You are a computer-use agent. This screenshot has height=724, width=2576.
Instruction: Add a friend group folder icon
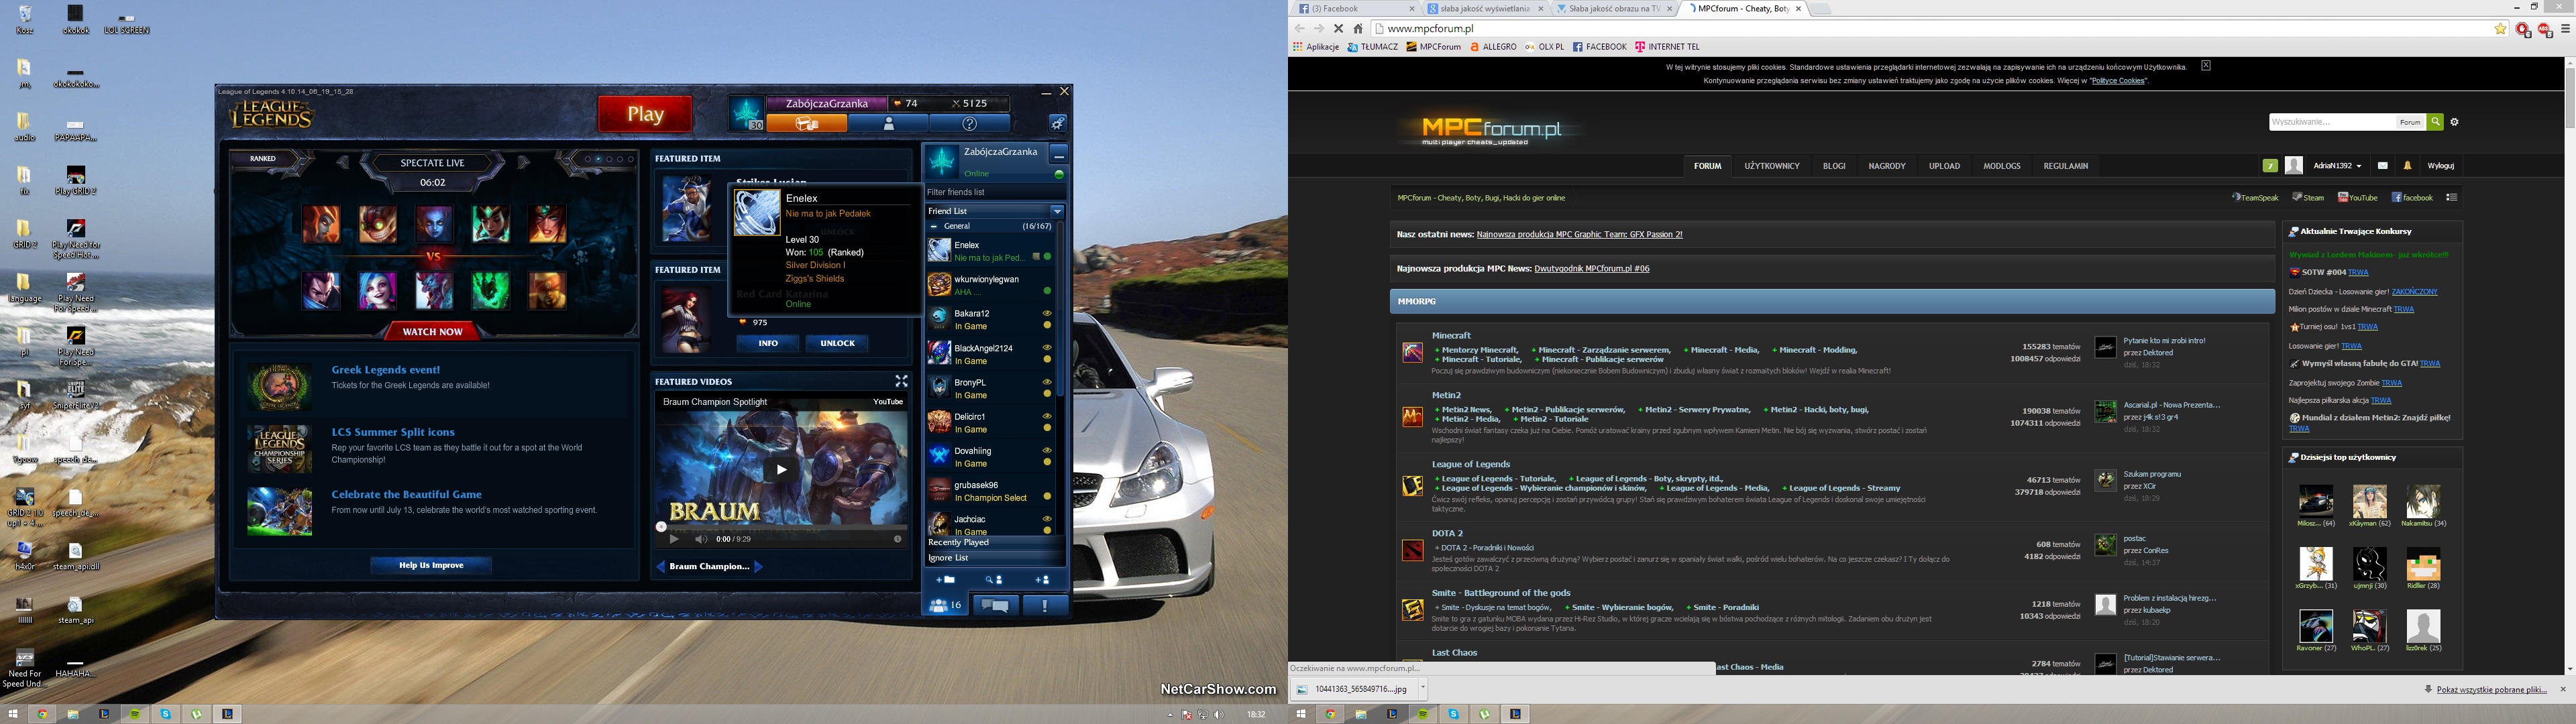pos(945,579)
